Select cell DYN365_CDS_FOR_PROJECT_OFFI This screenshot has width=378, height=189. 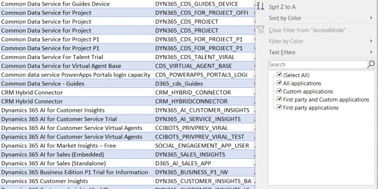(x=205, y=13)
